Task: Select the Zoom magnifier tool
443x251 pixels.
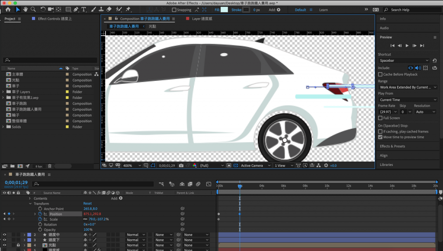Action: tap(33, 10)
